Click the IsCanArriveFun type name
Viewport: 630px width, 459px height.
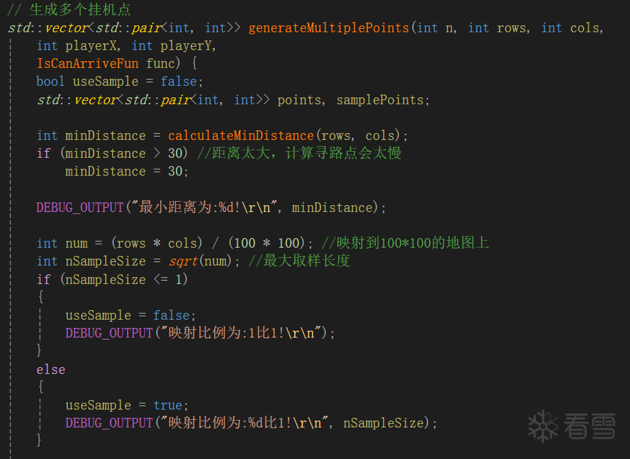(x=87, y=64)
